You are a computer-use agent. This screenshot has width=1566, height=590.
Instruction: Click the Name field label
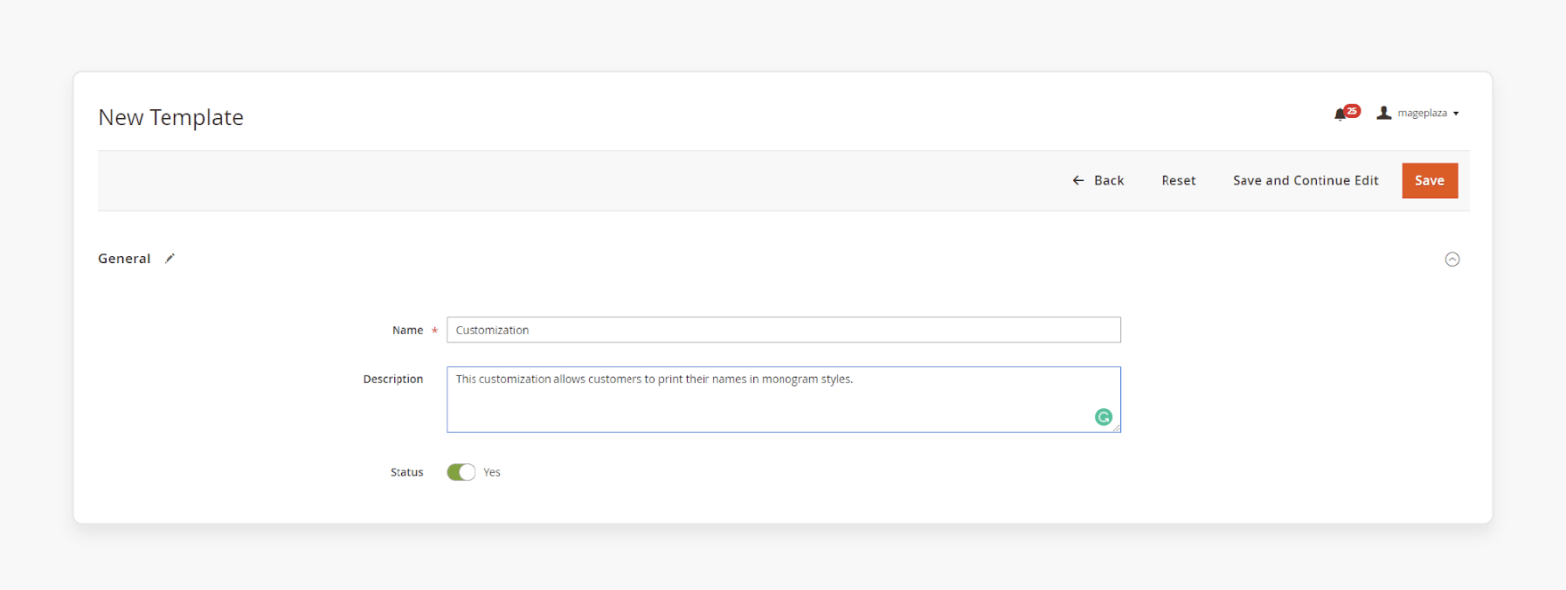coord(407,330)
